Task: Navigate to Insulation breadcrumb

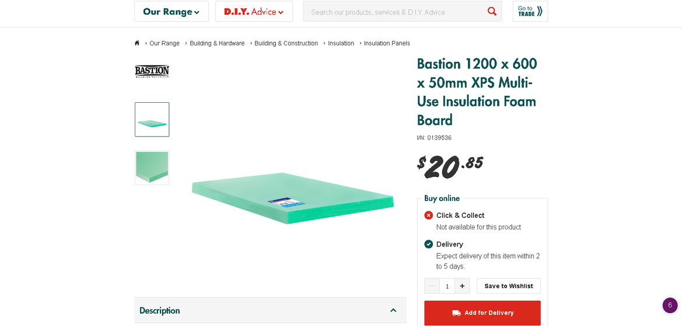Action: [x=341, y=43]
